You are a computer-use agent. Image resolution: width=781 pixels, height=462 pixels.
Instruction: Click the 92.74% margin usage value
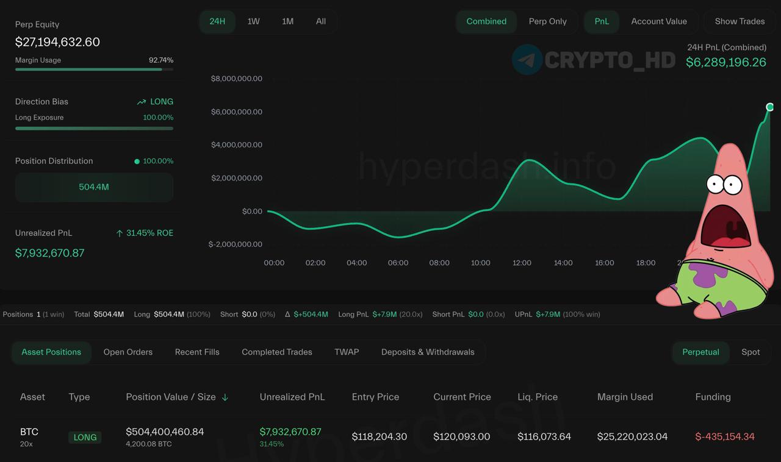point(161,60)
